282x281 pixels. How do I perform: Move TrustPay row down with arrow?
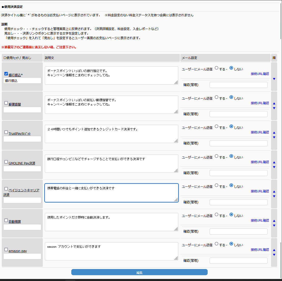click(274, 137)
